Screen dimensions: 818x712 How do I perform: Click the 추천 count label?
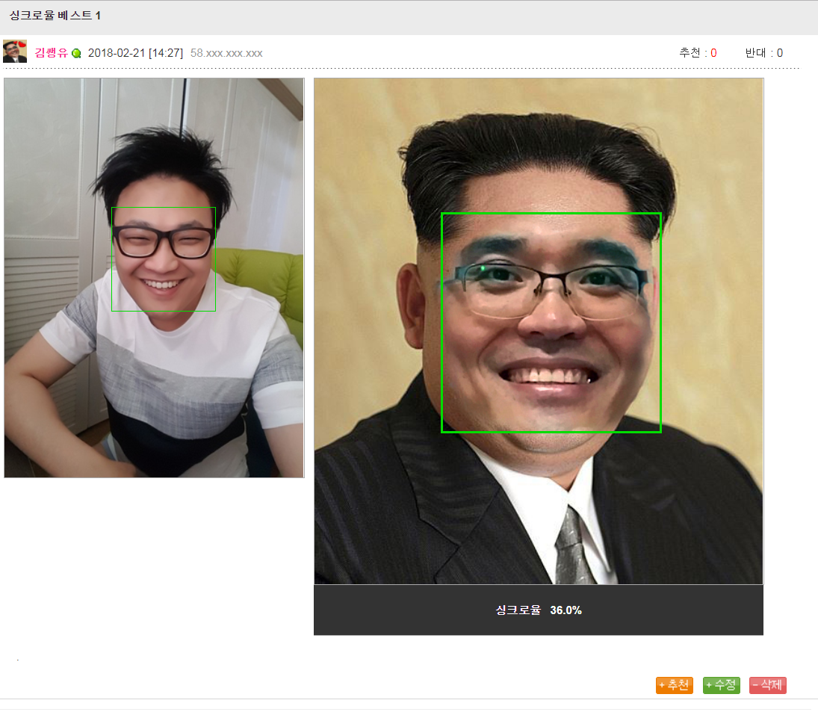(690, 53)
